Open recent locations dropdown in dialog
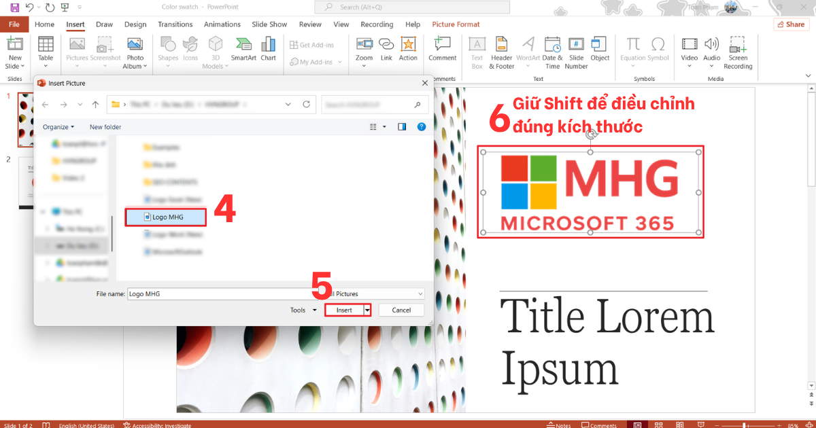 point(79,105)
